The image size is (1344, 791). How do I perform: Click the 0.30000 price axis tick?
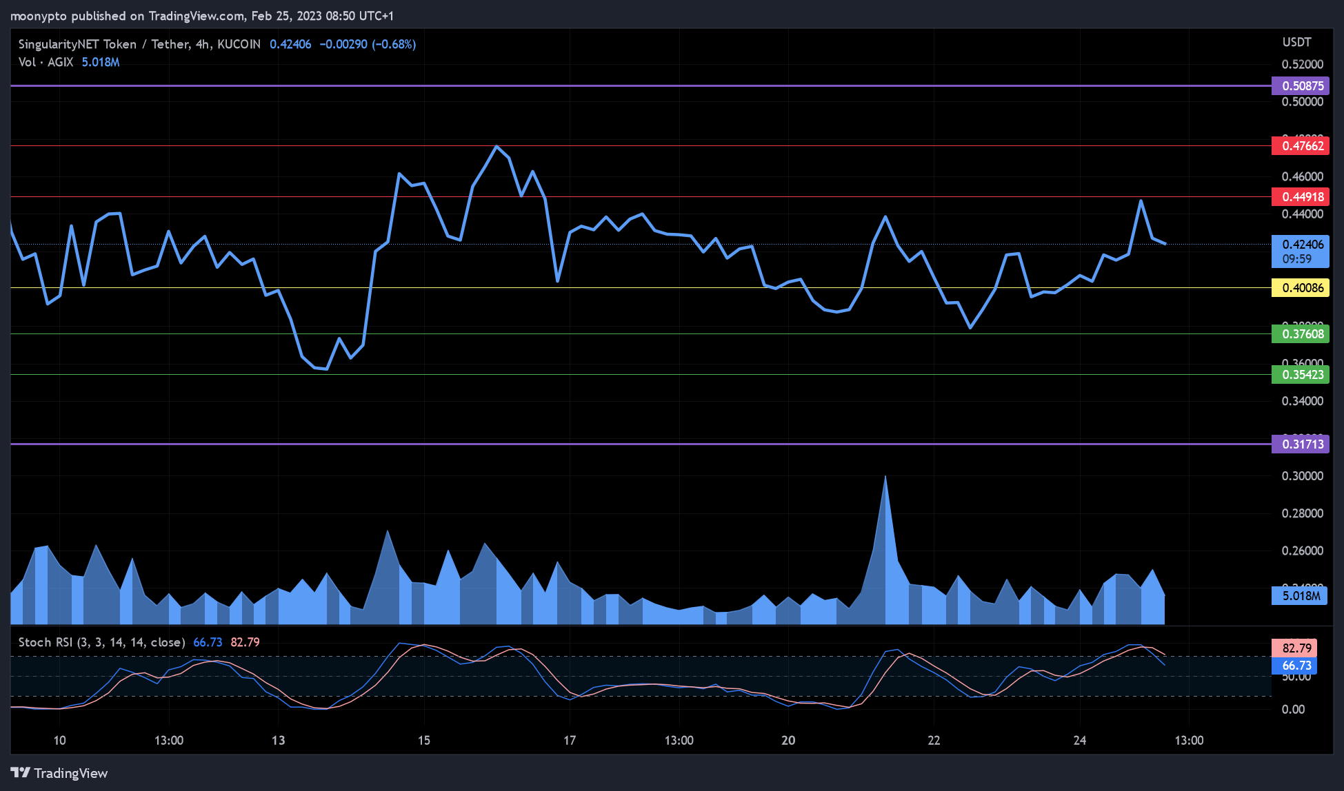tap(1303, 476)
